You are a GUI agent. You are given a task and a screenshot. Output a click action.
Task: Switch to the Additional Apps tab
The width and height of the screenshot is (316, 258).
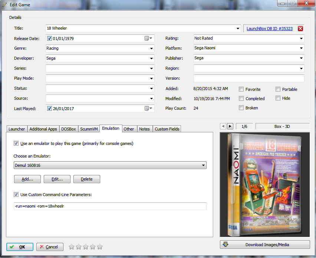pos(43,129)
